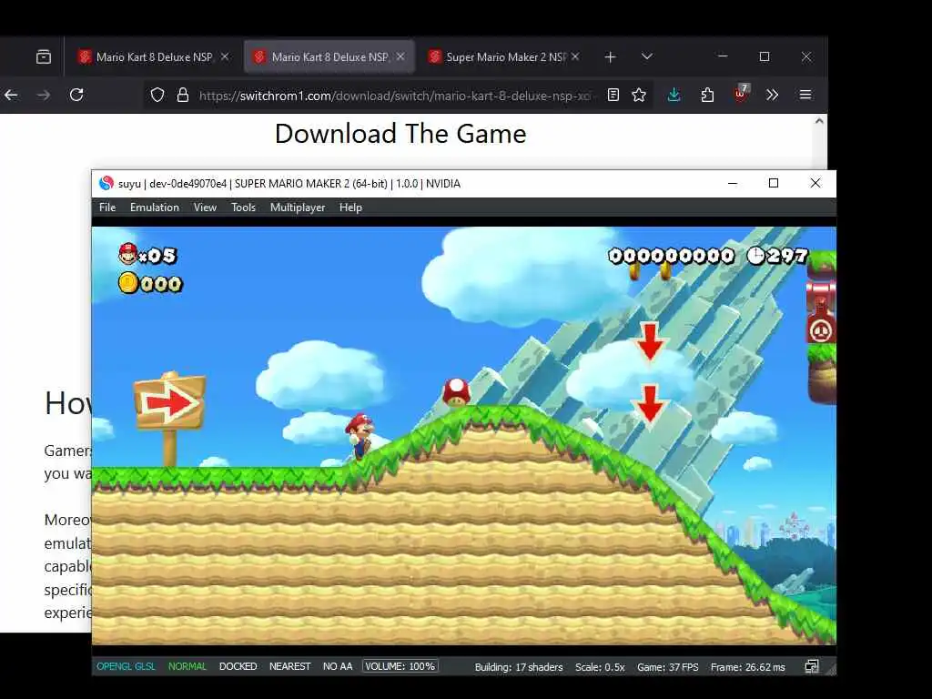Click the 'Download The Game' heading in browser

[400, 134]
